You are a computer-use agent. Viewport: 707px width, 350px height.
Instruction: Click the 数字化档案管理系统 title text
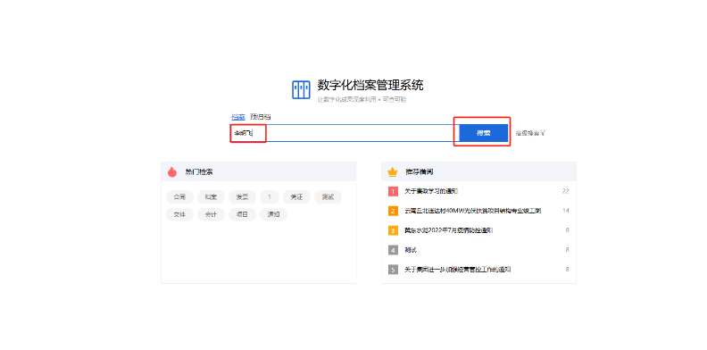[370, 85]
